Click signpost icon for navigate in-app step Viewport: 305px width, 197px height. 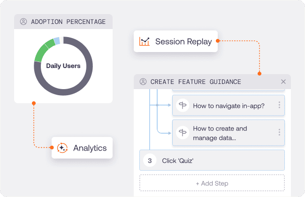click(x=183, y=105)
